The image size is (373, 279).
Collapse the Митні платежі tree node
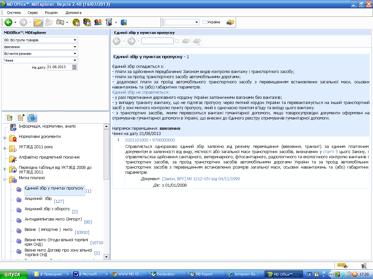[5, 179]
